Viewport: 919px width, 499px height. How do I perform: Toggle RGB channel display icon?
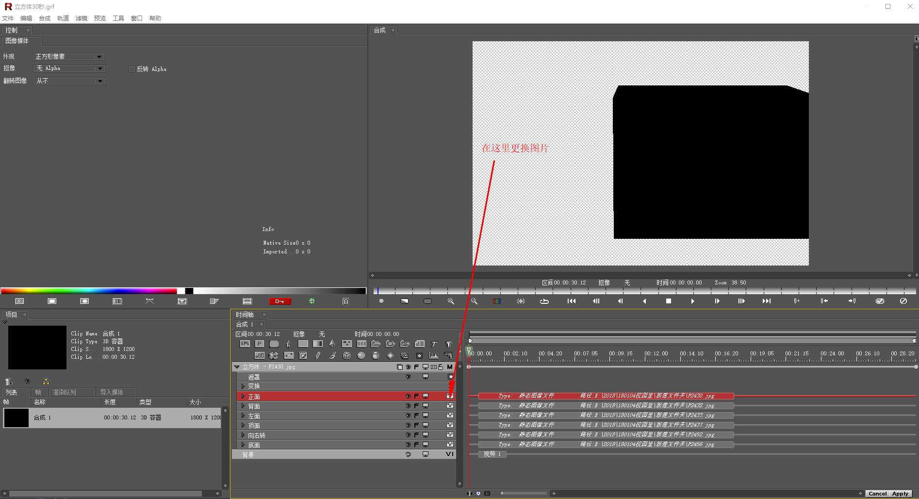pos(497,301)
